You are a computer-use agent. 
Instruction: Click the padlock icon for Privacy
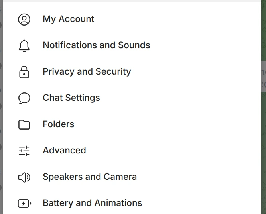[24, 72]
